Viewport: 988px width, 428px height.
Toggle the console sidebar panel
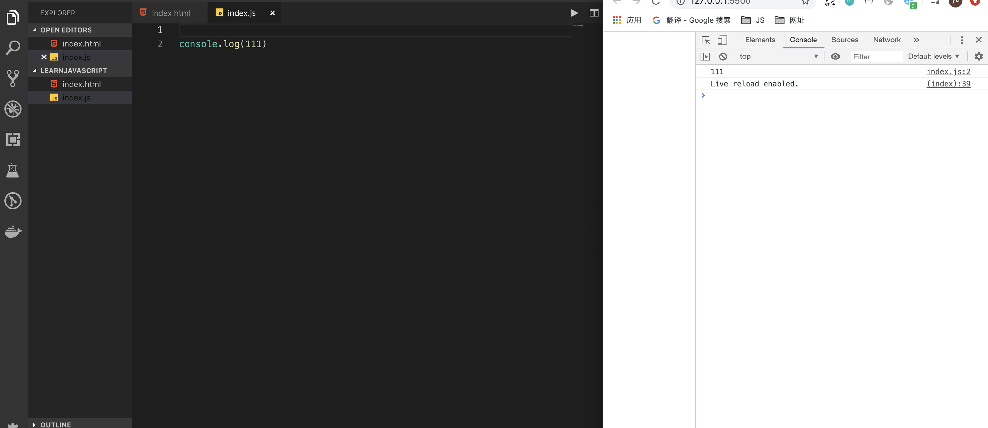pyautogui.click(x=705, y=57)
